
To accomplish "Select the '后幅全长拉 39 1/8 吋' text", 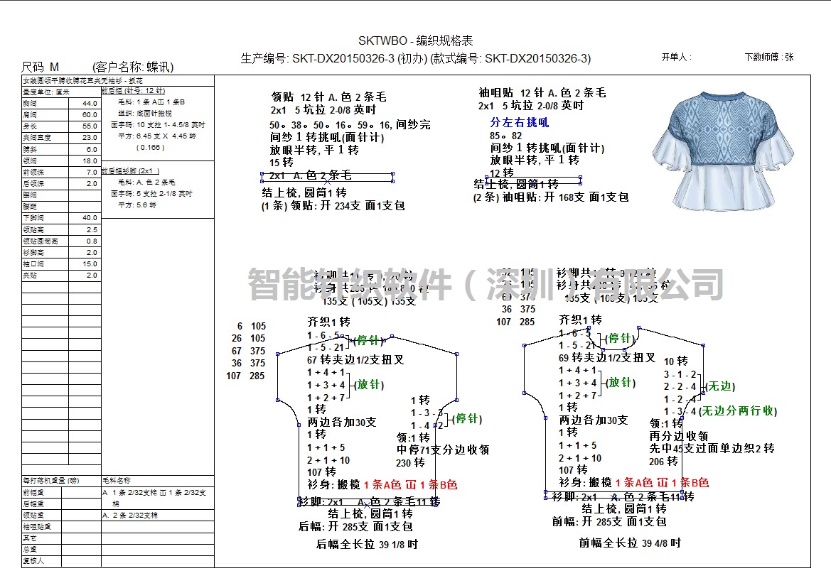I will click(x=367, y=544).
